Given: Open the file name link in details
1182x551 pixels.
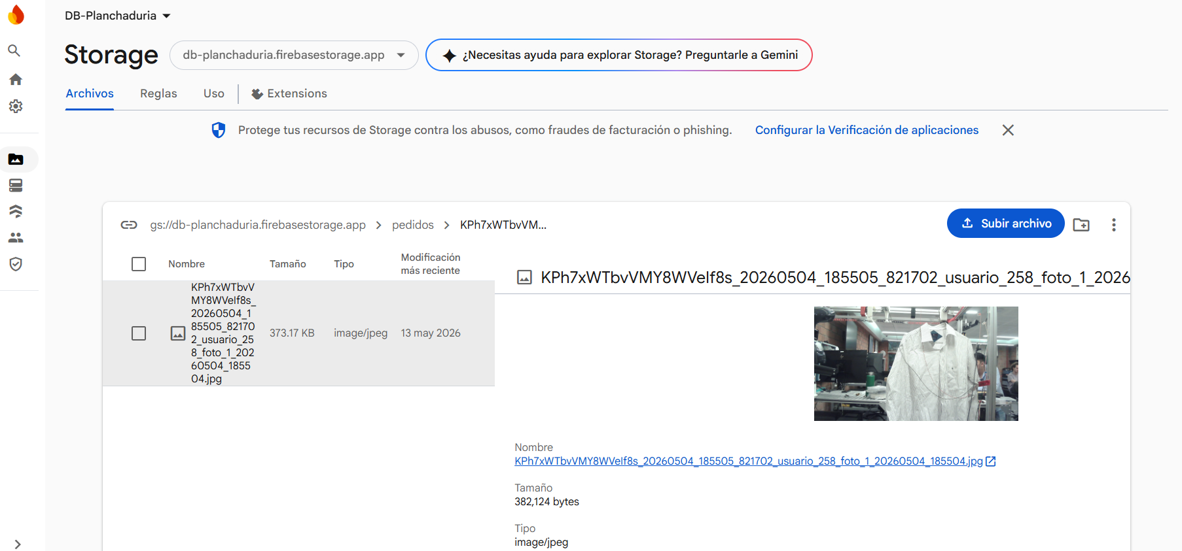Looking at the screenshot, I should coord(749,461).
